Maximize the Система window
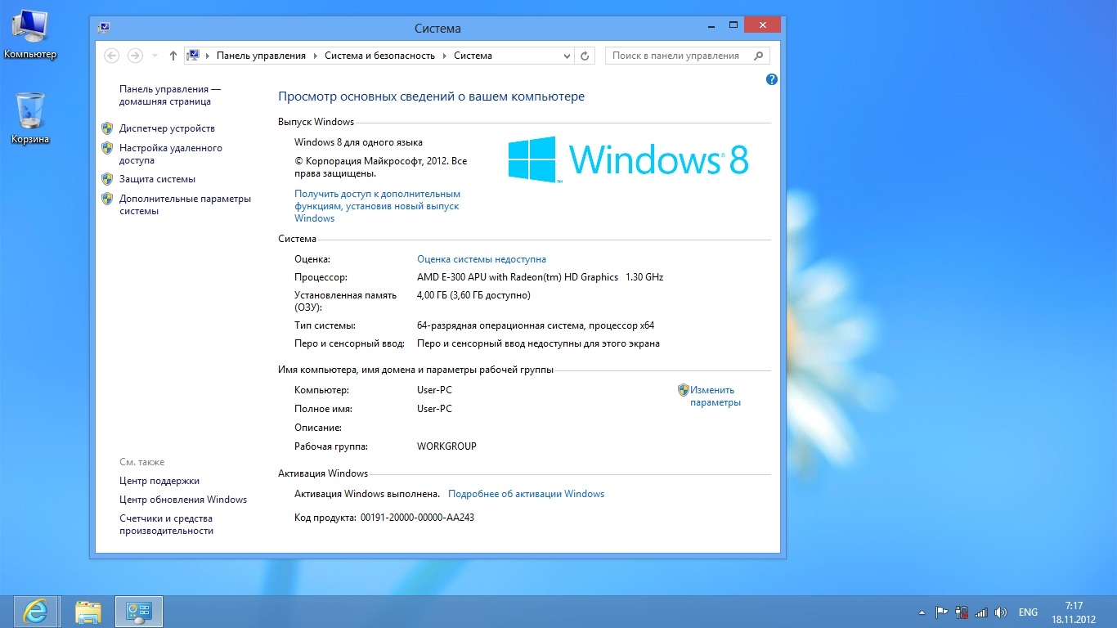 coord(733,25)
